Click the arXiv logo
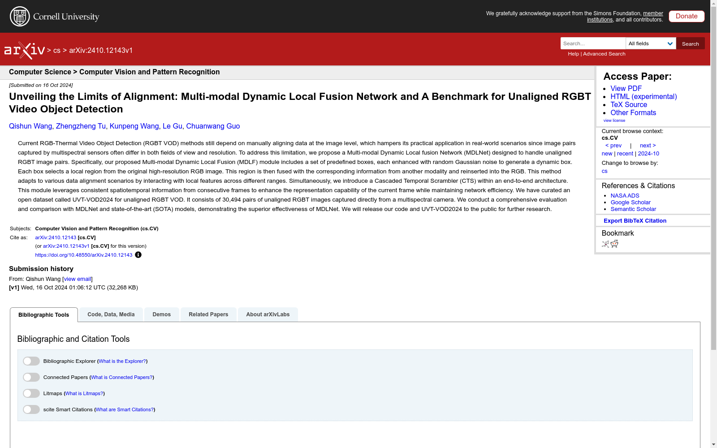Screen dimensions: 717x448 pyautogui.click(x=25, y=50)
